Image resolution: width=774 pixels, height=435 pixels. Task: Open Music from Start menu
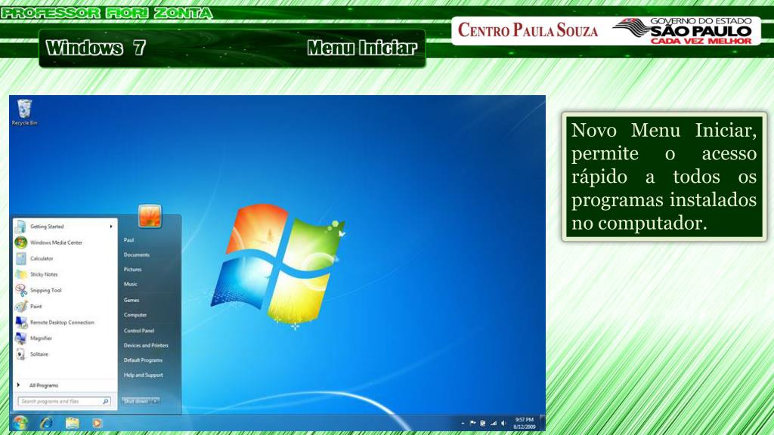130,284
